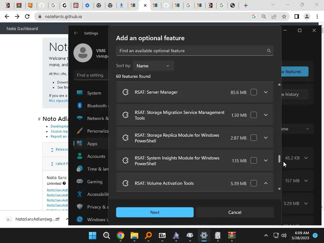Expand the 45.2 KB feature row in Settings
This screenshot has width=324, height=243.
click(306, 158)
